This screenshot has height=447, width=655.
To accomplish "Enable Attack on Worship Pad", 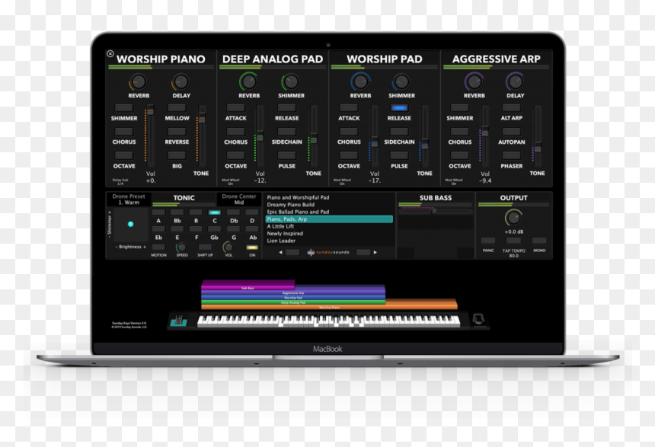I will coord(349,108).
